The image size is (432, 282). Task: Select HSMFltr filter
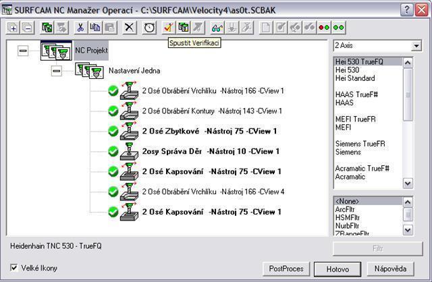[x=347, y=217]
